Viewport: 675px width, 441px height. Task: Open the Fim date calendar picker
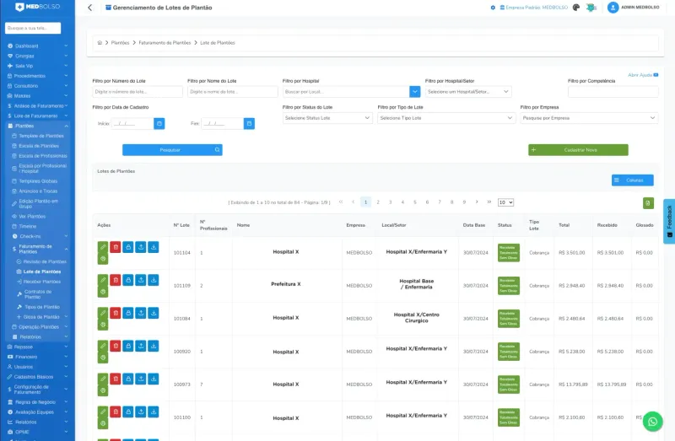[249, 123]
